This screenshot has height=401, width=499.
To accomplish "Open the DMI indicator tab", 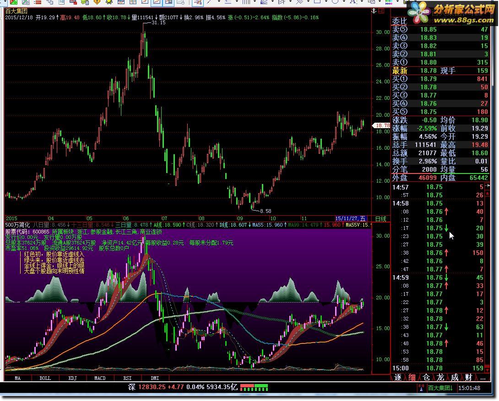I will [x=155, y=378].
